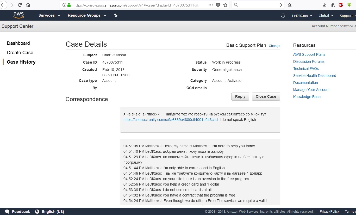Click English (US) language selector
Image resolution: width=356 pixels, height=215 pixels.
pos(53,212)
